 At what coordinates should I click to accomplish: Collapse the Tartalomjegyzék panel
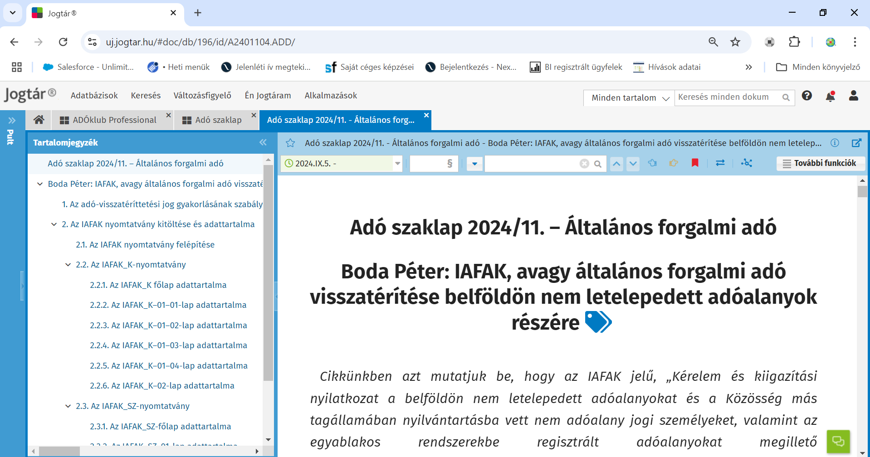point(263,142)
